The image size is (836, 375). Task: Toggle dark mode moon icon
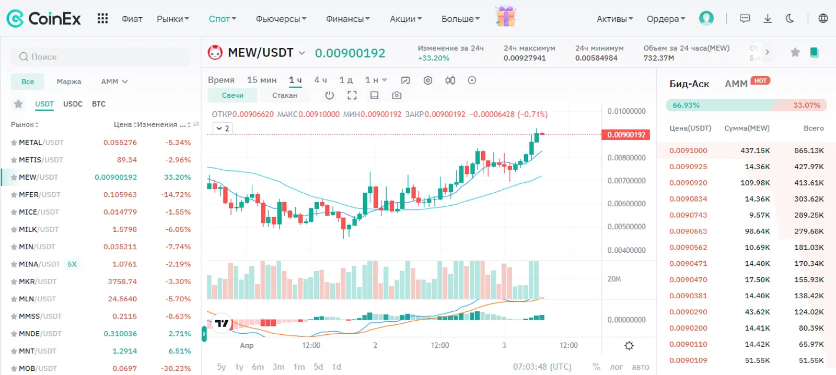[790, 18]
